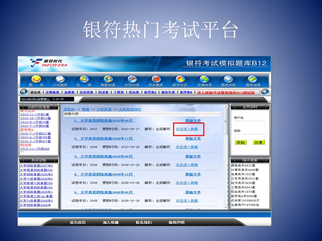The width and height of the screenshot is (322, 241).
Task: Click 点击进入做题 for the 2008年06月 paper
Action: pyautogui.click(x=187, y=201)
